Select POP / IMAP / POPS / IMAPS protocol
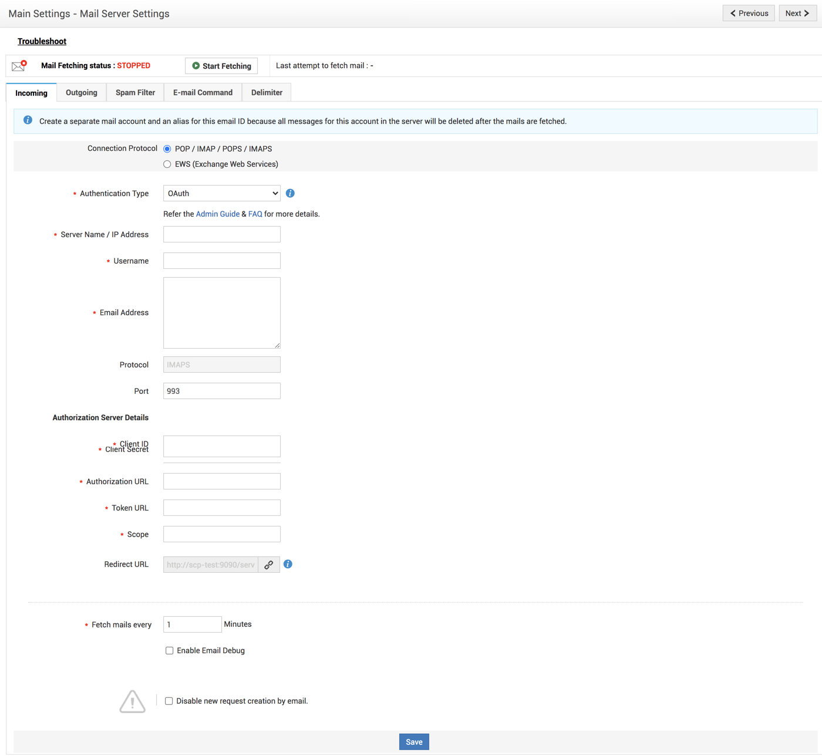The image size is (822, 756). point(167,149)
